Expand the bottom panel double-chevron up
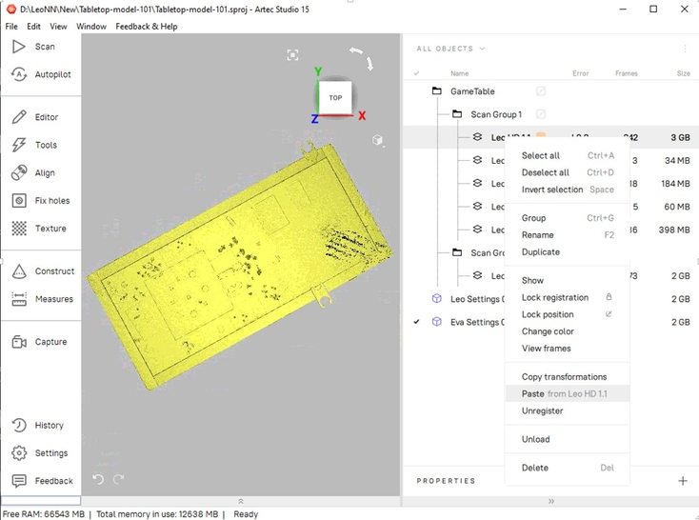 [241, 501]
